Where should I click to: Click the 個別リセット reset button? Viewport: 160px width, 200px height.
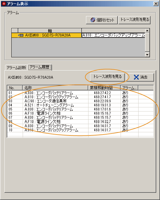coord(102,20)
